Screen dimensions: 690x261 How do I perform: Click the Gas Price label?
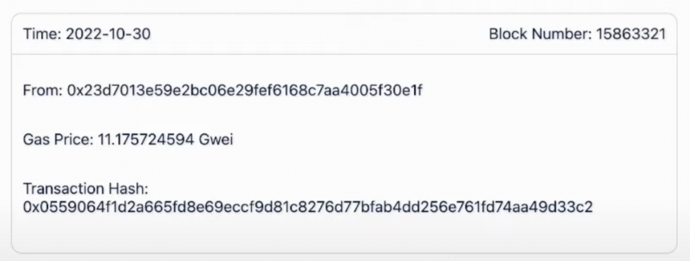pyautogui.click(x=58, y=140)
